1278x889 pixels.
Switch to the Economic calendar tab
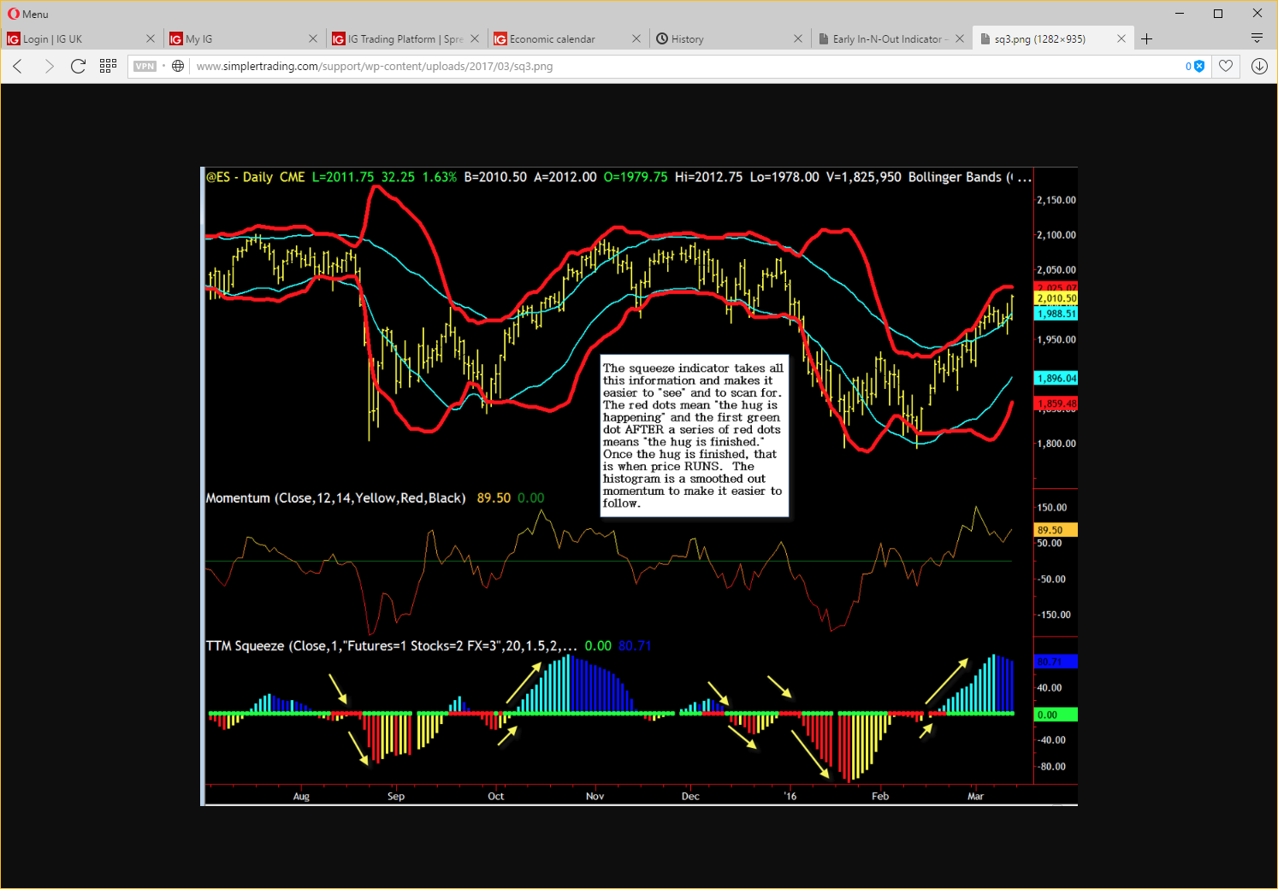point(568,38)
